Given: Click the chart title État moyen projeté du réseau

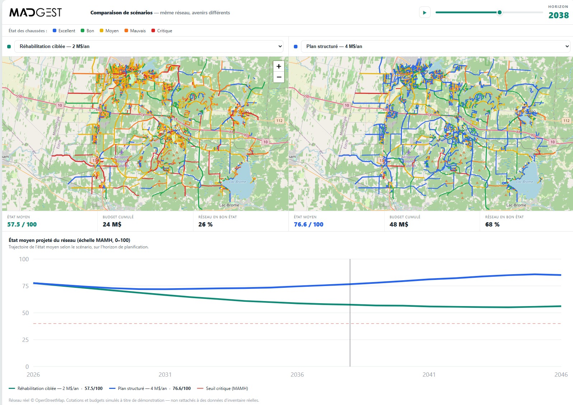Looking at the screenshot, I should [69, 240].
